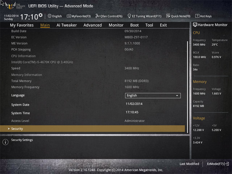
Task: Click the +3.3V value 3.424 V
Action: click(x=198, y=142)
